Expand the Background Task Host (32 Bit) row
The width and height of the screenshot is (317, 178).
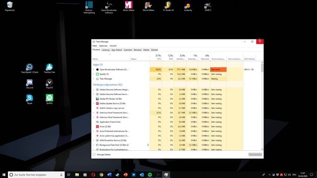click(x=94, y=145)
